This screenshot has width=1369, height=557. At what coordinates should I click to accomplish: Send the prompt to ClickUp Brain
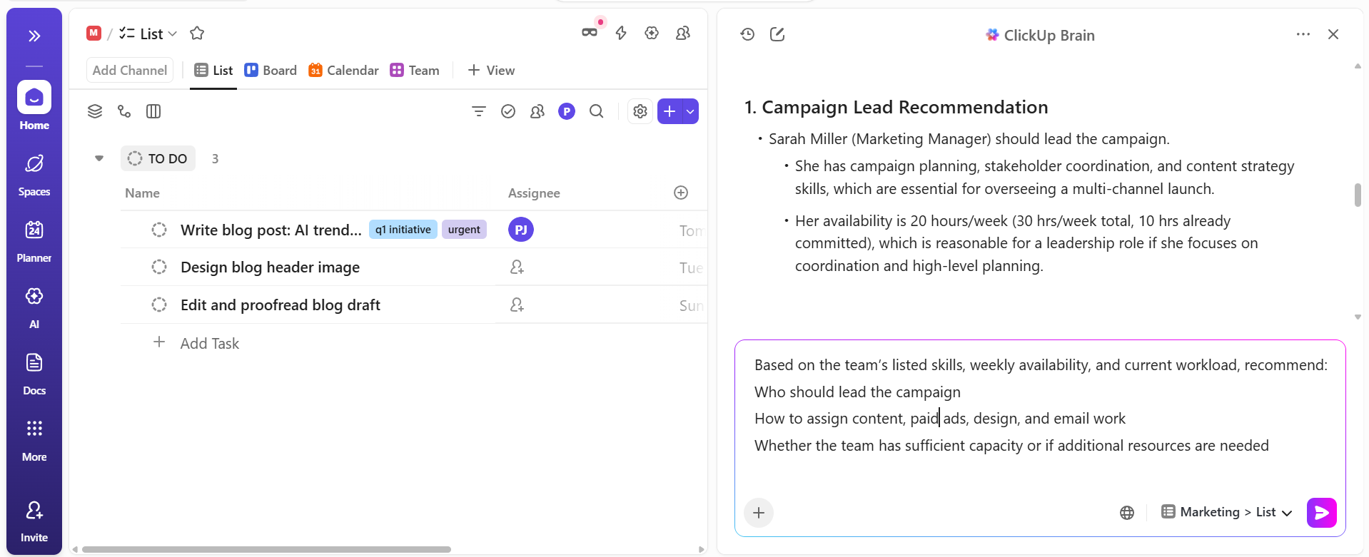pos(1320,512)
